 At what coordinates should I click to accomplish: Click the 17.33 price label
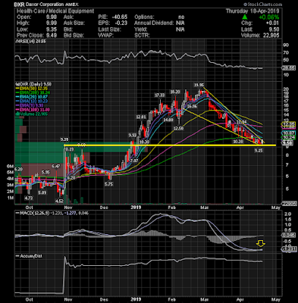[160, 95]
